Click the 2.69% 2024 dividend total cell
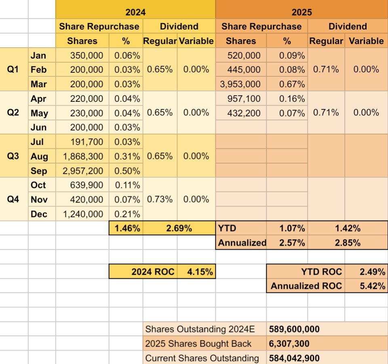 pyautogui.click(x=179, y=228)
